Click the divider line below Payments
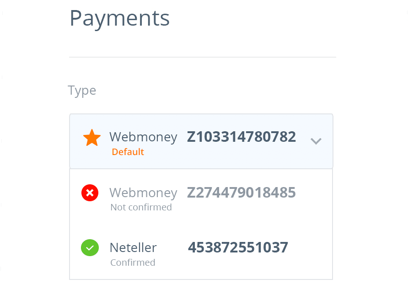The height and width of the screenshot is (295, 408). [202, 57]
